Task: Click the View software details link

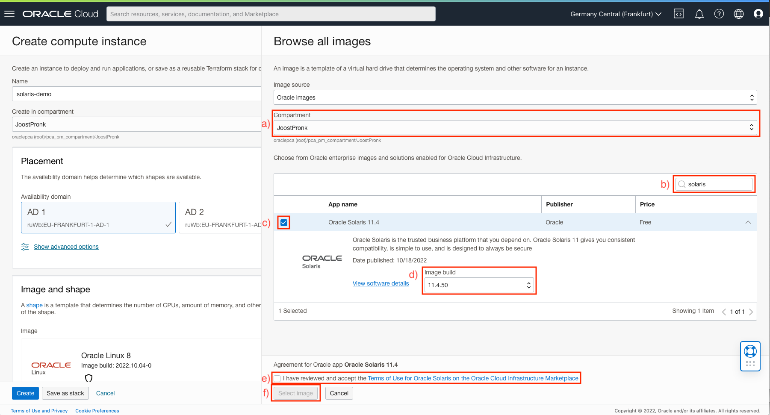Action: point(381,283)
